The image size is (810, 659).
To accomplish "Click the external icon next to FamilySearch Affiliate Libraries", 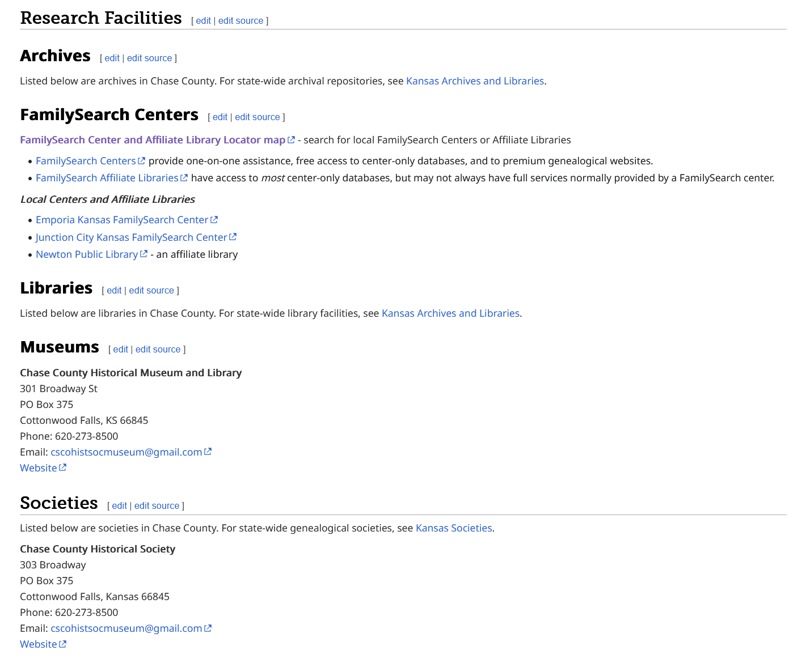I will [184, 177].
